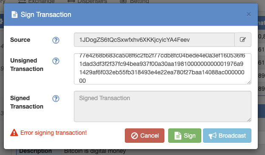Click the Sign Transaction dialog title

click(46, 15)
